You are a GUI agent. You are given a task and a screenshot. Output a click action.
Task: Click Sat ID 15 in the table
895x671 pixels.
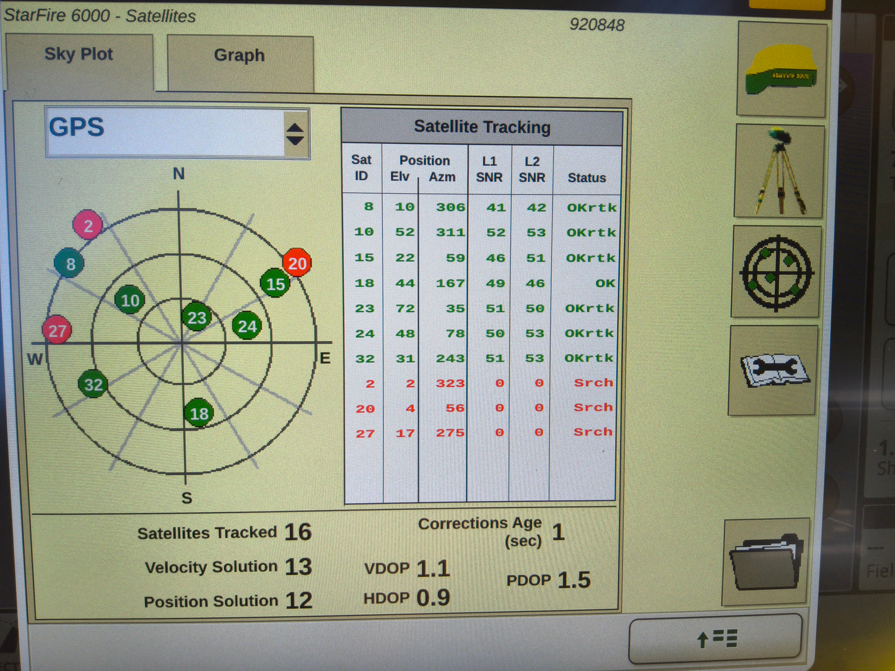pos(364,258)
